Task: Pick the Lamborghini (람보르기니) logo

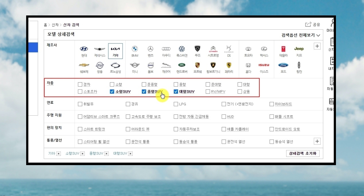Action: (x=213, y=65)
